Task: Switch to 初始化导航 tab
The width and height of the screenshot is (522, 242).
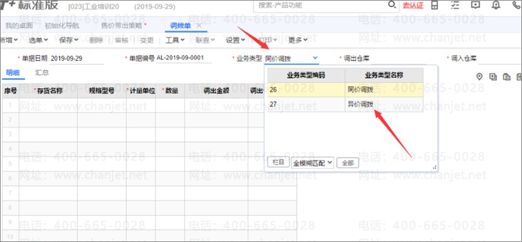Action: pos(62,26)
